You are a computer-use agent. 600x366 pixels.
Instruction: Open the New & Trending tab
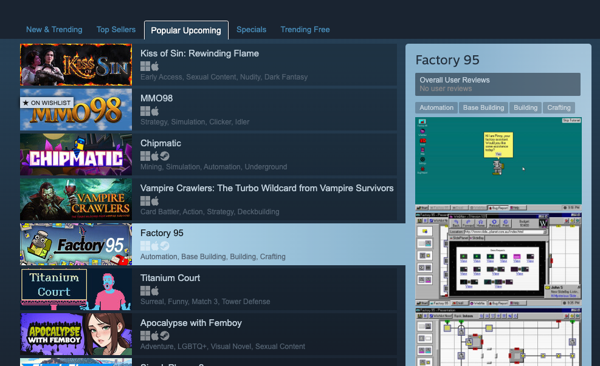[x=54, y=29]
